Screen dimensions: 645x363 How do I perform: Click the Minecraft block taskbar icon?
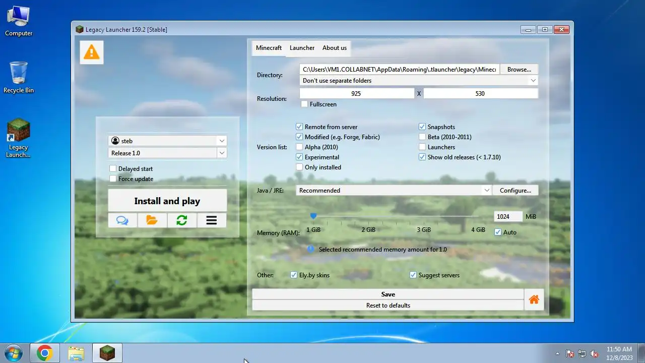coord(107,353)
